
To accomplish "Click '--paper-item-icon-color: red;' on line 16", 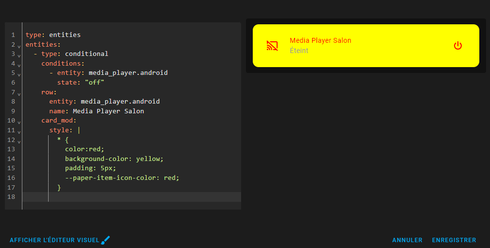I will coord(122,178).
